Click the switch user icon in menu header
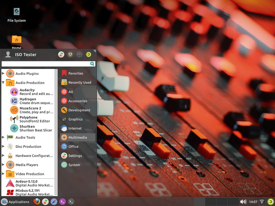This screenshot has height=206, width=275. 79,54
